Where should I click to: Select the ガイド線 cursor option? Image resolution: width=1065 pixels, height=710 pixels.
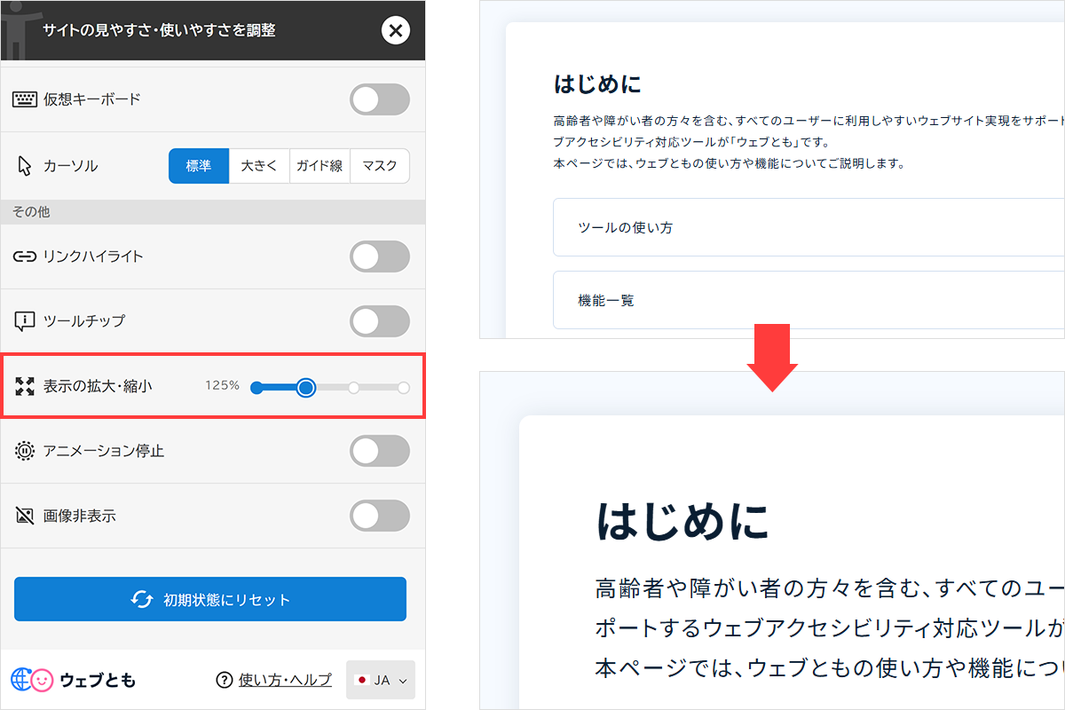319,165
